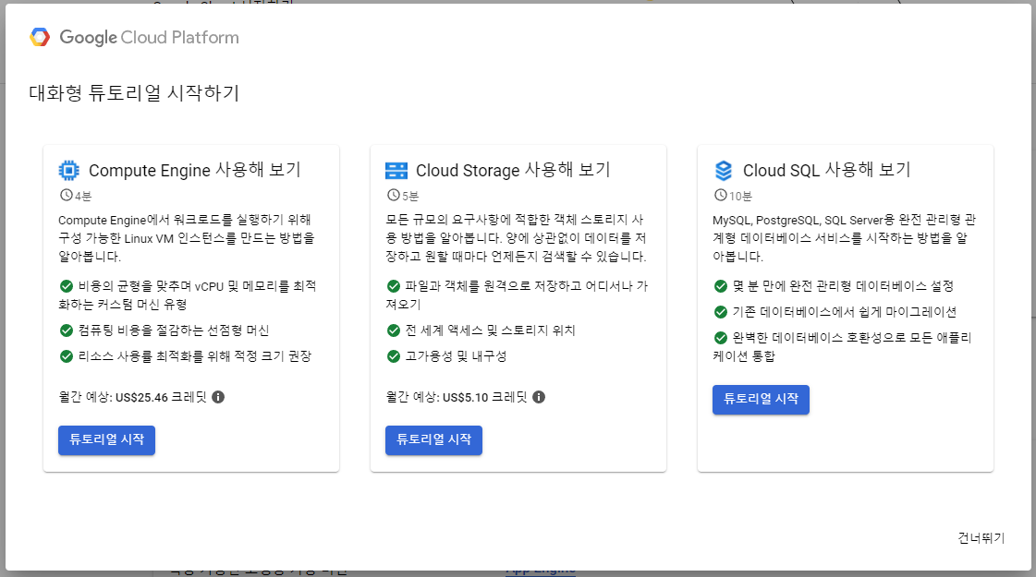The image size is (1036, 577).
Task: Click the 객체 스토리지 description paragraph
Action: (x=516, y=237)
